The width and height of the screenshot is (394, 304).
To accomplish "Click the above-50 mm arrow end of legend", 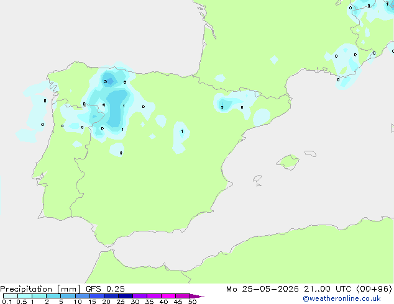I will [197, 296].
